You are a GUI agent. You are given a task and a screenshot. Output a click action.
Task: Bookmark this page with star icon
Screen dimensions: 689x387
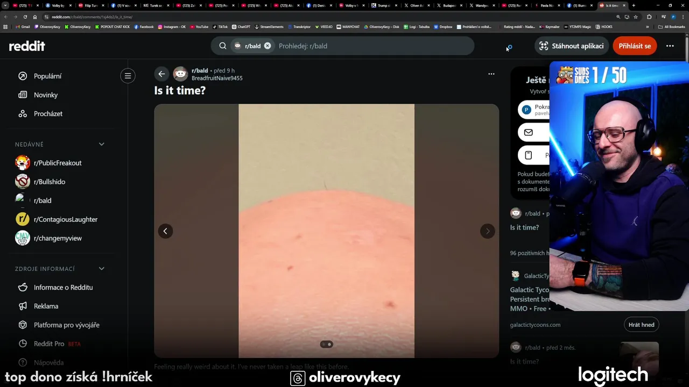[x=636, y=17]
